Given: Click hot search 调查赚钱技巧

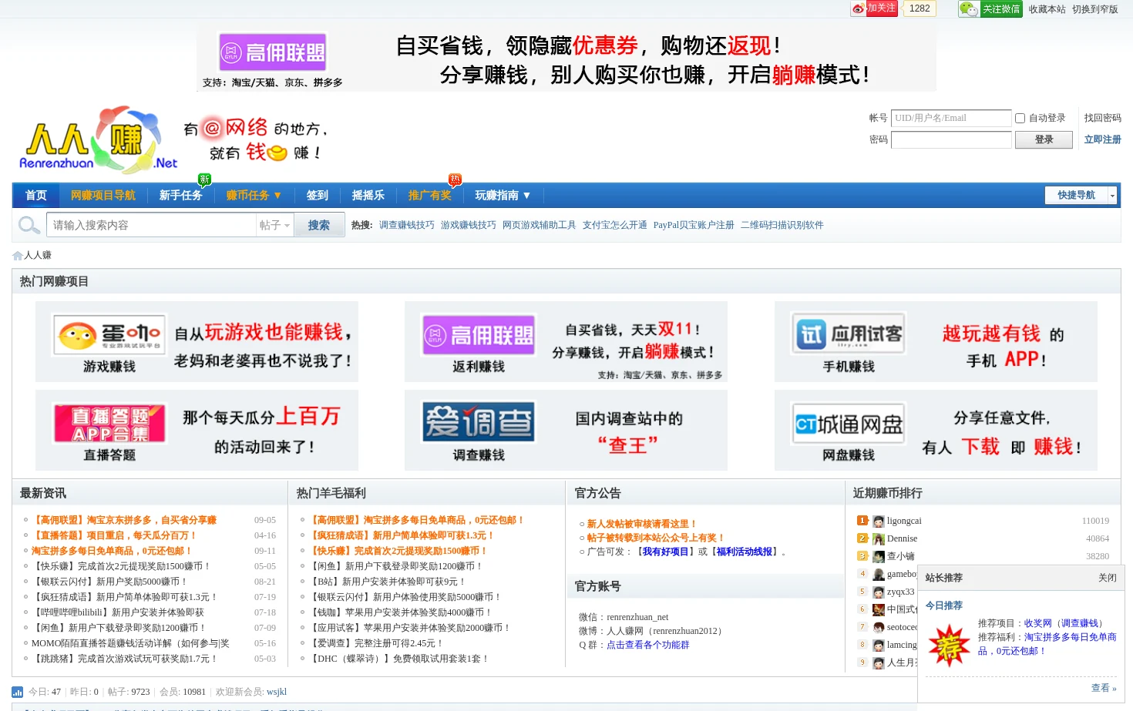Looking at the screenshot, I should [x=407, y=225].
